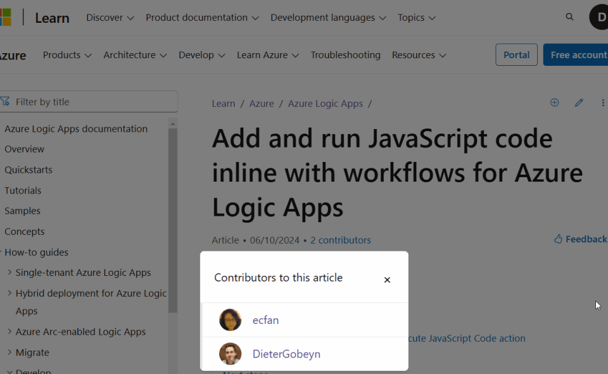Click the Azure breadcrumb link
This screenshot has height=374, width=608.
pos(262,104)
